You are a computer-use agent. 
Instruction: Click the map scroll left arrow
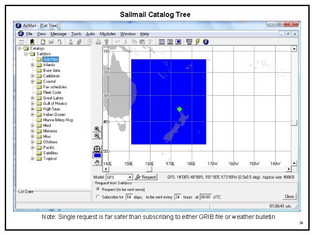point(106,169)
